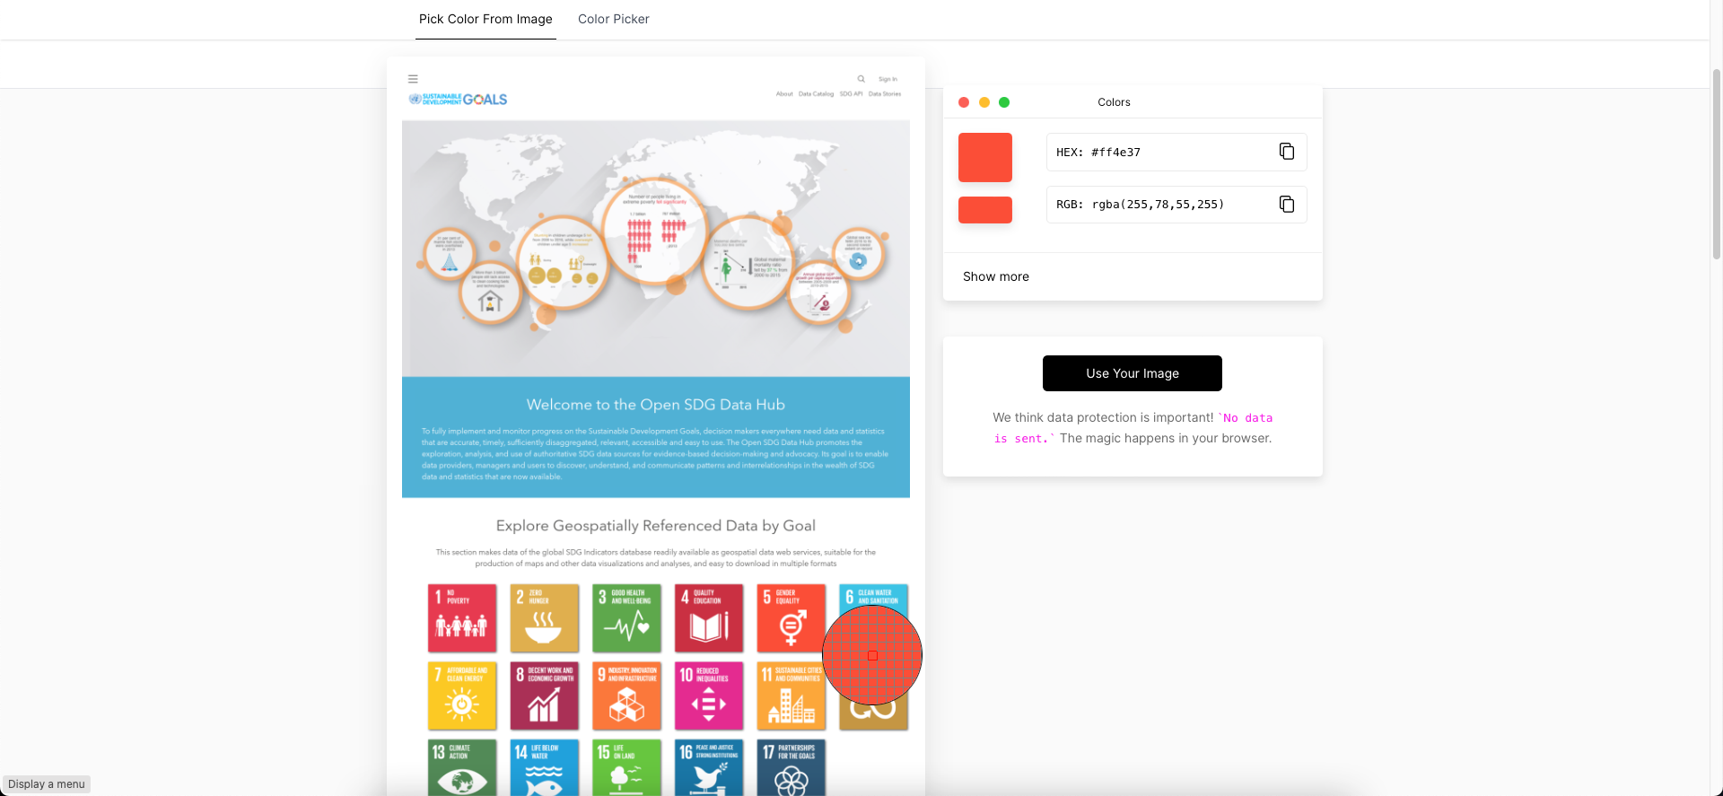Click 'About' text in the image
The height and width of the screenshot is (796, 1723).
(x=784, y=93)
